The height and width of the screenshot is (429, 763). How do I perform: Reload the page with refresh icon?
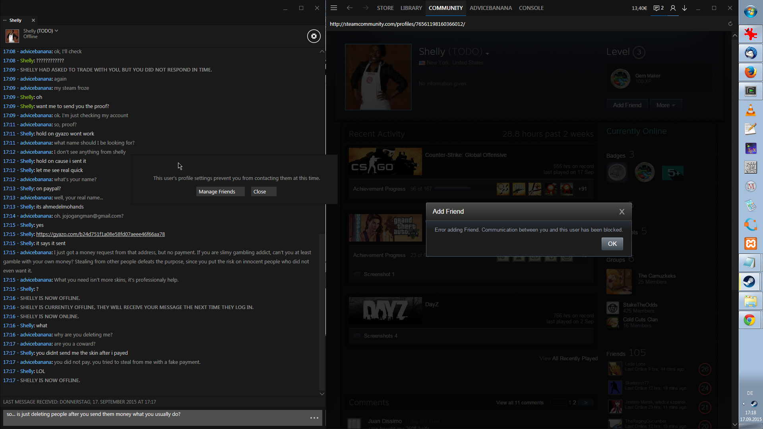730,24
